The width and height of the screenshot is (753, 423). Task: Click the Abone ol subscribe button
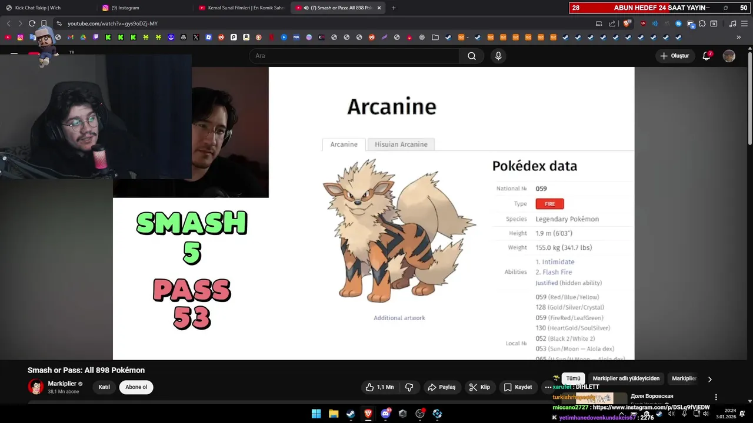pyautogui.click(x=136, y=387)
